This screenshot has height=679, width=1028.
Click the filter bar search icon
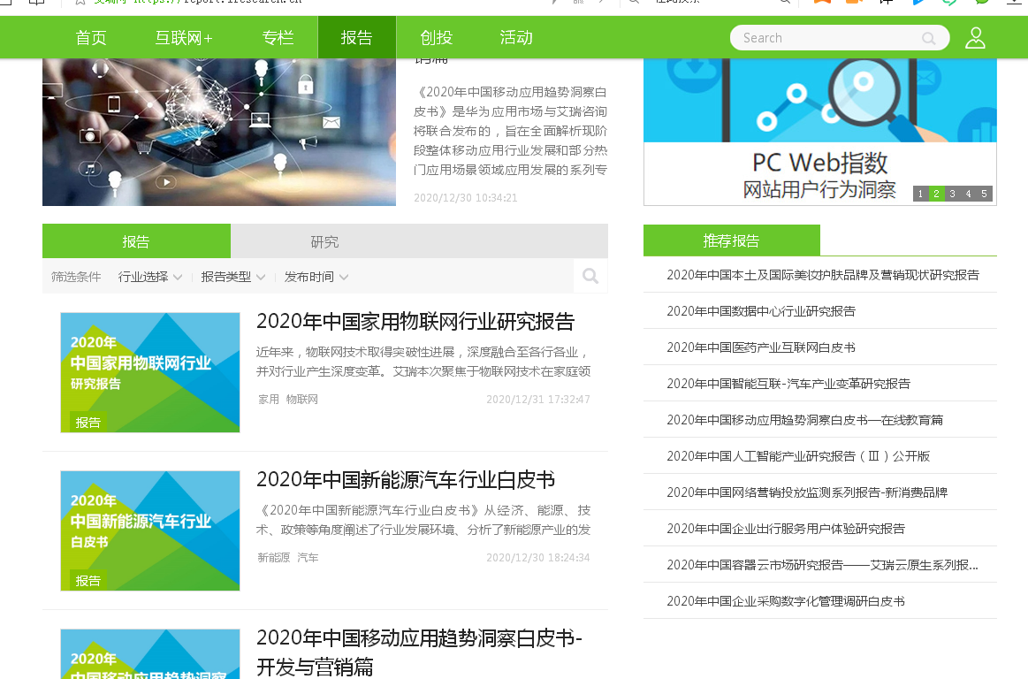(590, 277)
